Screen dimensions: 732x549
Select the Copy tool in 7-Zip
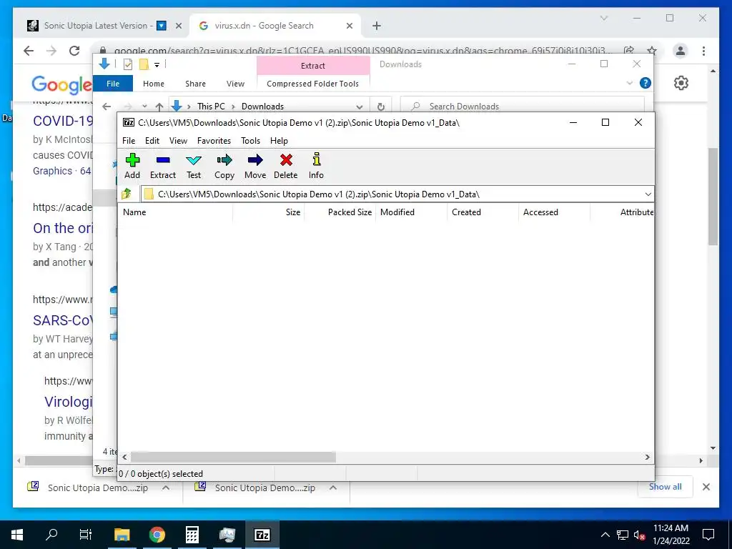(224, 166)
